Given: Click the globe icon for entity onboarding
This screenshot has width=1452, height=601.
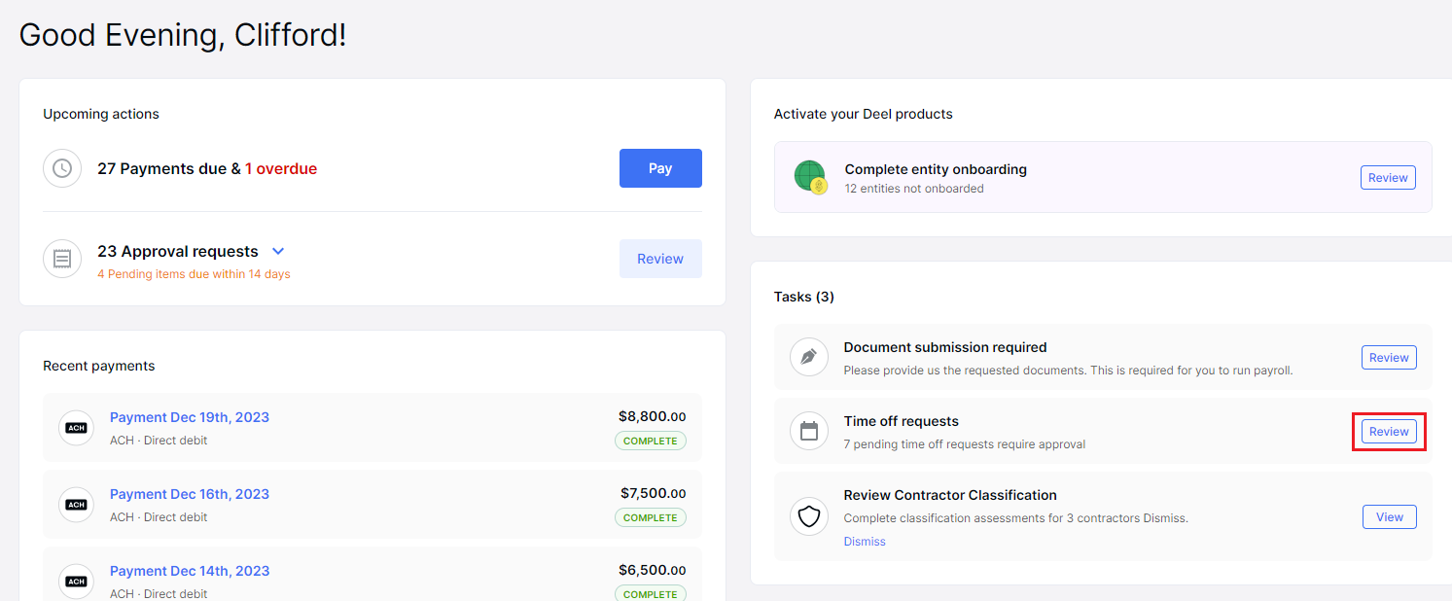Looking at the screenshot, I should tap(809, 177).
